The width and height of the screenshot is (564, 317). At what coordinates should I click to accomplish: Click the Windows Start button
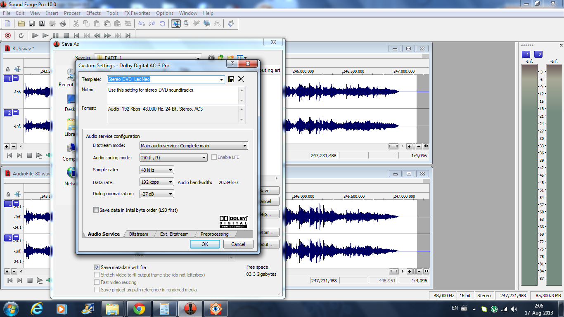point(10,309)
